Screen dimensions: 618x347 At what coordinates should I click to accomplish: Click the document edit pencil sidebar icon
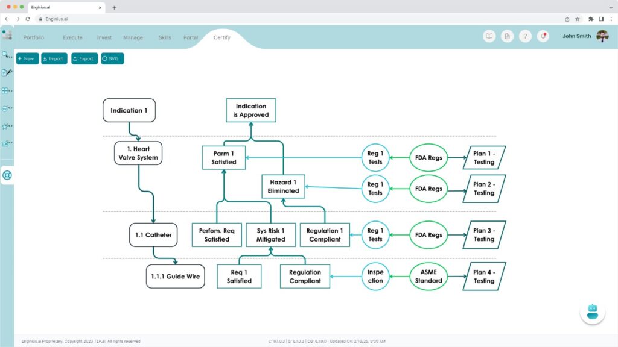(7, 73)
